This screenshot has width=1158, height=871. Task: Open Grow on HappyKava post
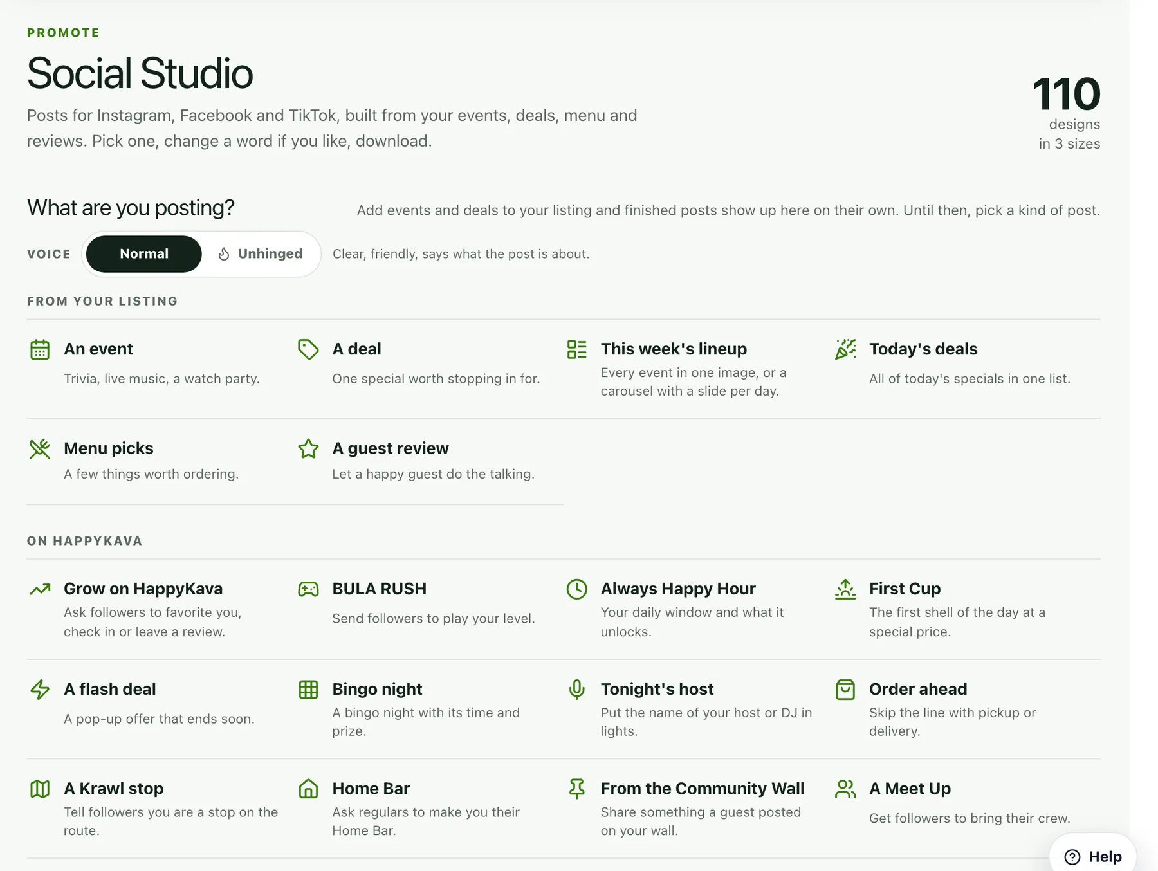[x=161, y=609]
